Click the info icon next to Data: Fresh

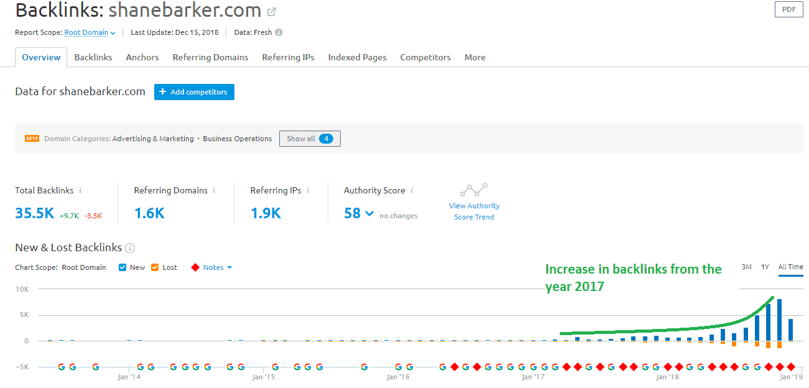point(279,32)
